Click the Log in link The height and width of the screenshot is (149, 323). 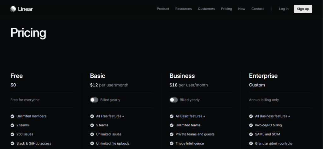click(284, 9)
